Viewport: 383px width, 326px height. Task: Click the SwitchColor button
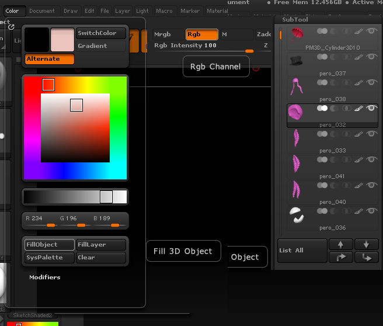[x=101, y=33]
